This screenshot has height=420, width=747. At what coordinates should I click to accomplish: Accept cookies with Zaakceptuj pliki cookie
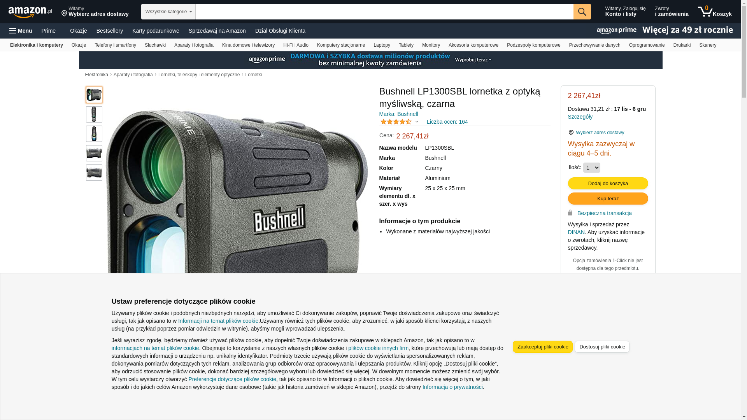click(x=542, y=347)
